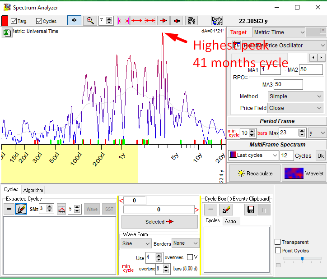Click the Wavelet button
The image size is (327, 279).
(304, 173)
